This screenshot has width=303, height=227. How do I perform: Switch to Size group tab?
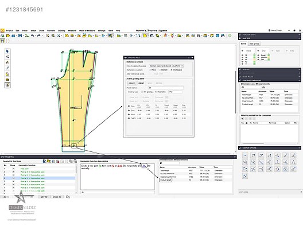[254, 44]
